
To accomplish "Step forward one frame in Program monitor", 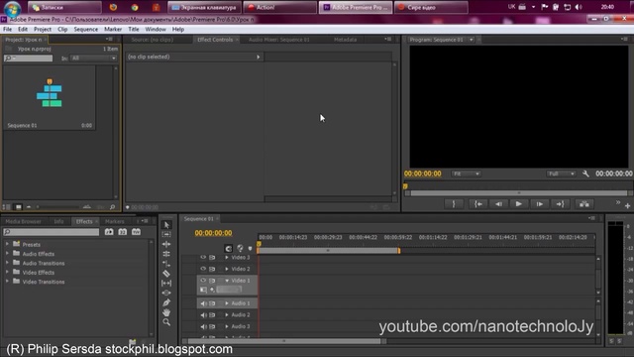I will [x=539, y=204].
